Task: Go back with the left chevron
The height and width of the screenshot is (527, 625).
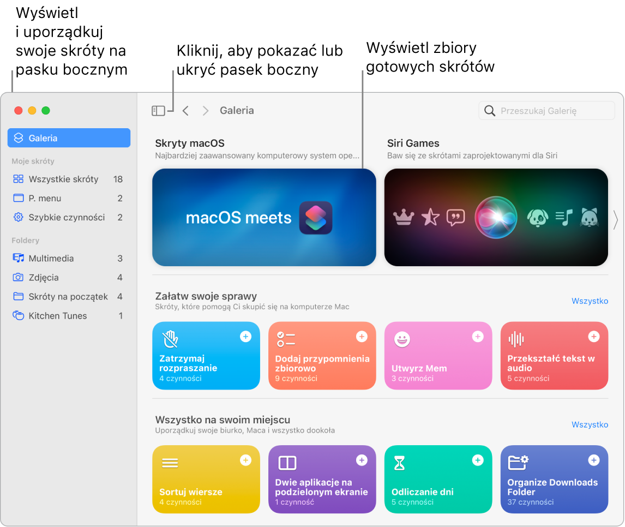Action: pyautogui.click(x=185, y=111)
